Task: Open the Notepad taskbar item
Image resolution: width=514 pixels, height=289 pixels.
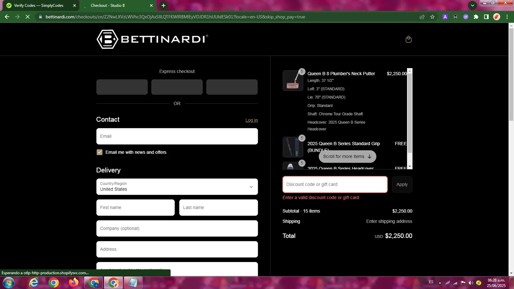Action: pyautogui.click(x=133, y=283)
